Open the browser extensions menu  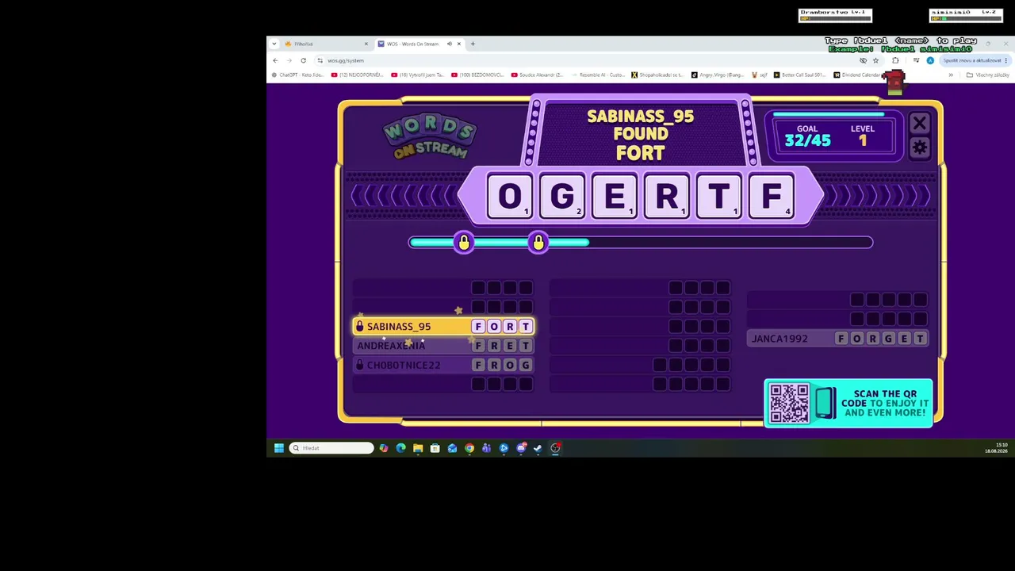click(895, 60)
